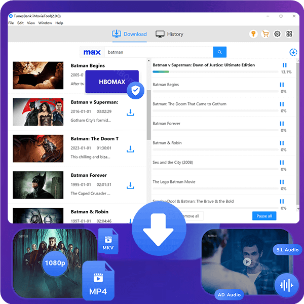Open the Batman Begins thumbnail

[x=38, y=75]
